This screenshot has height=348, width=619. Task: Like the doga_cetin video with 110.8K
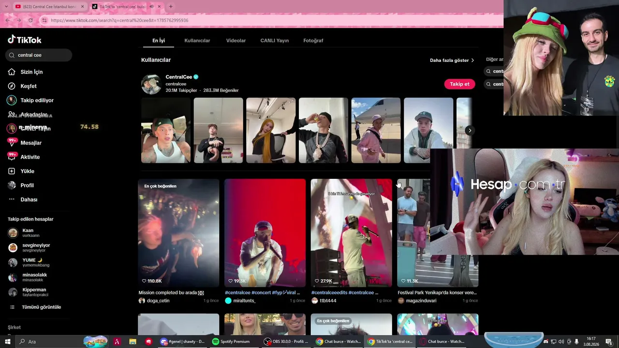144,281
